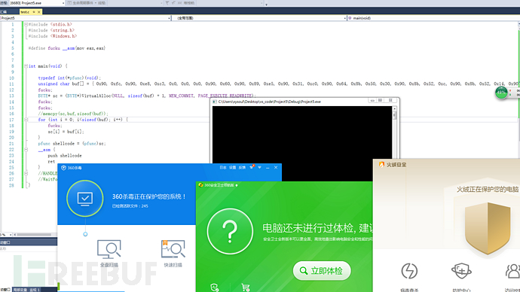Click the green floating percentage ball
The width and height of the screenshot is (520, 292).
(x=501, y=93)
